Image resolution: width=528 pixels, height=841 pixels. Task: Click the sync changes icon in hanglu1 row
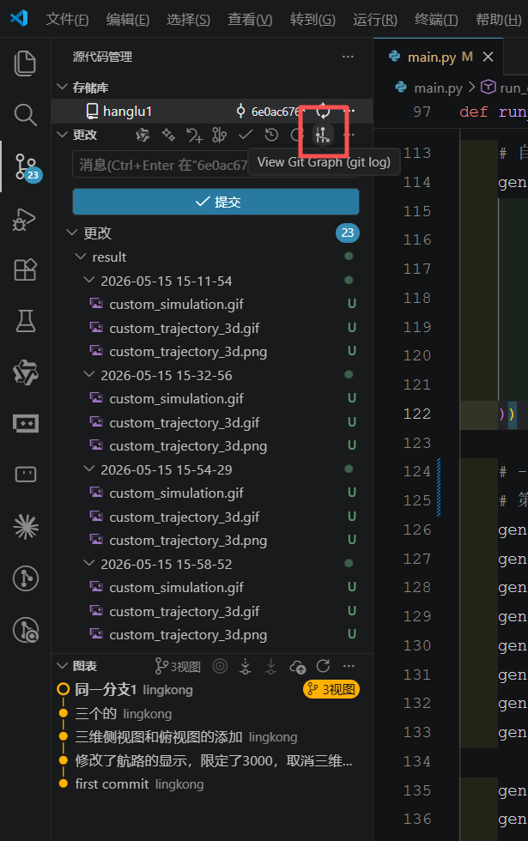pos(323,111)
